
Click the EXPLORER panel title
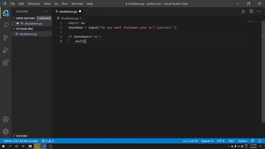22,12
